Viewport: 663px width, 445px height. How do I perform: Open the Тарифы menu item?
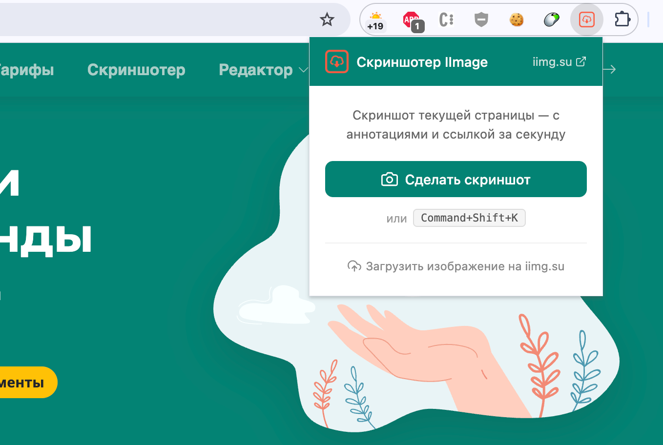(27, 70)
